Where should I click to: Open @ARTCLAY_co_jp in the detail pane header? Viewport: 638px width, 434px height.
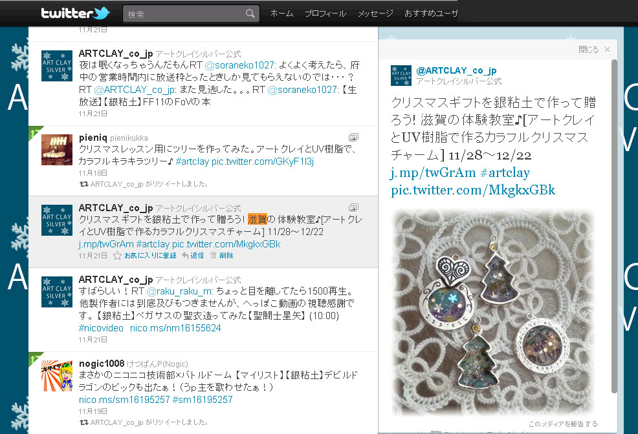(456, 70)
